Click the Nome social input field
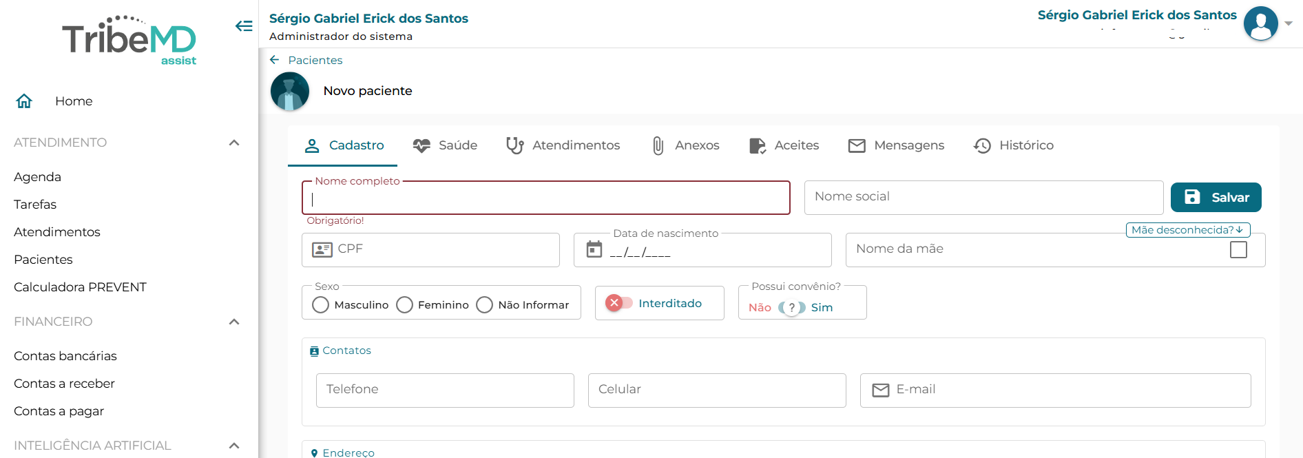 coord(984,198)
